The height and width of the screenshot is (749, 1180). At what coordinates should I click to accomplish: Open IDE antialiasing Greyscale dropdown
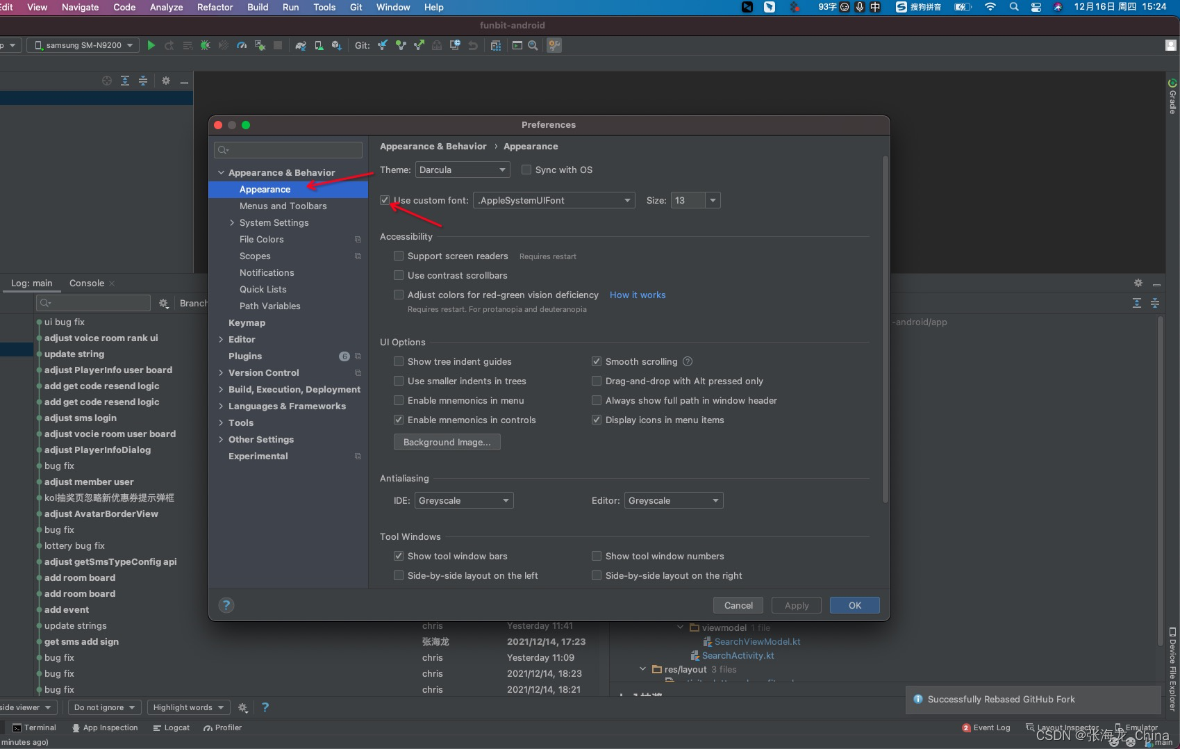pos(463,500)
